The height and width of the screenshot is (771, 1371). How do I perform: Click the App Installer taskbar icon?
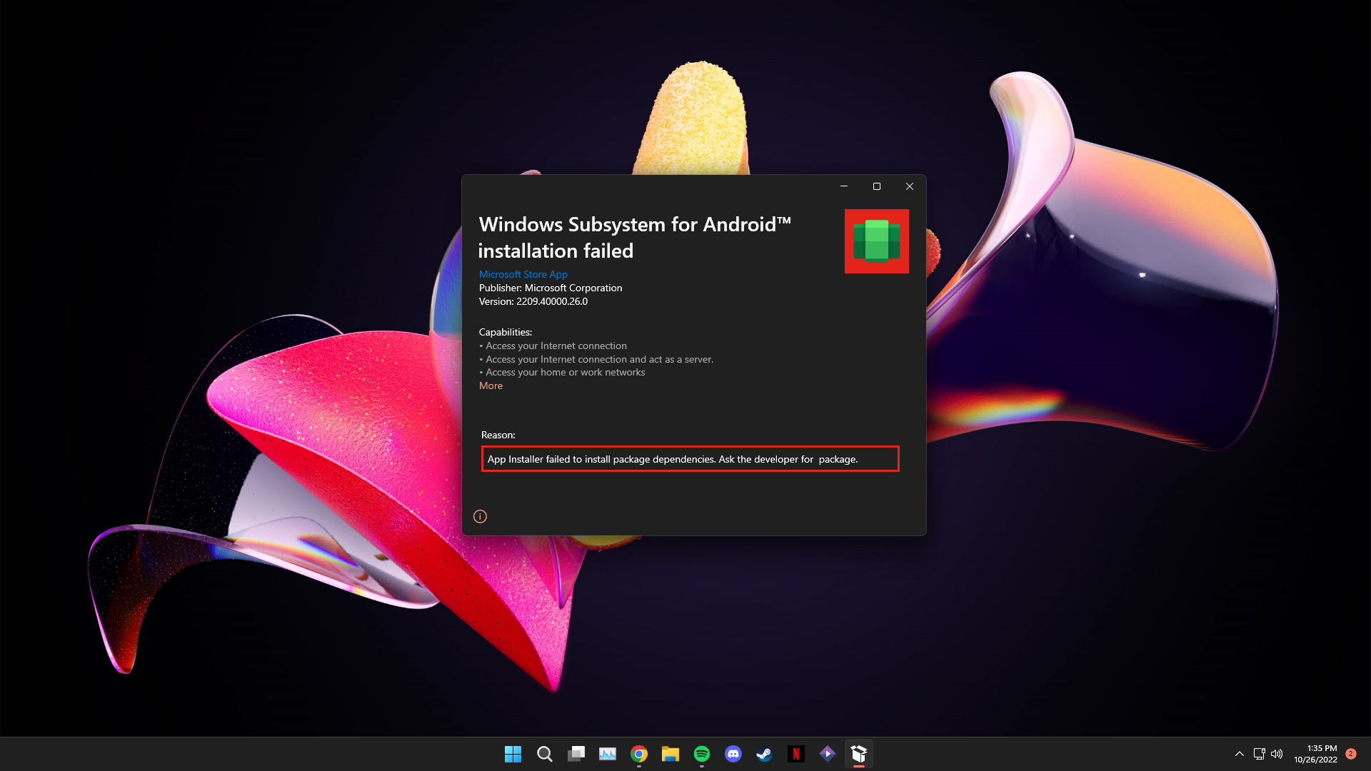859,754
